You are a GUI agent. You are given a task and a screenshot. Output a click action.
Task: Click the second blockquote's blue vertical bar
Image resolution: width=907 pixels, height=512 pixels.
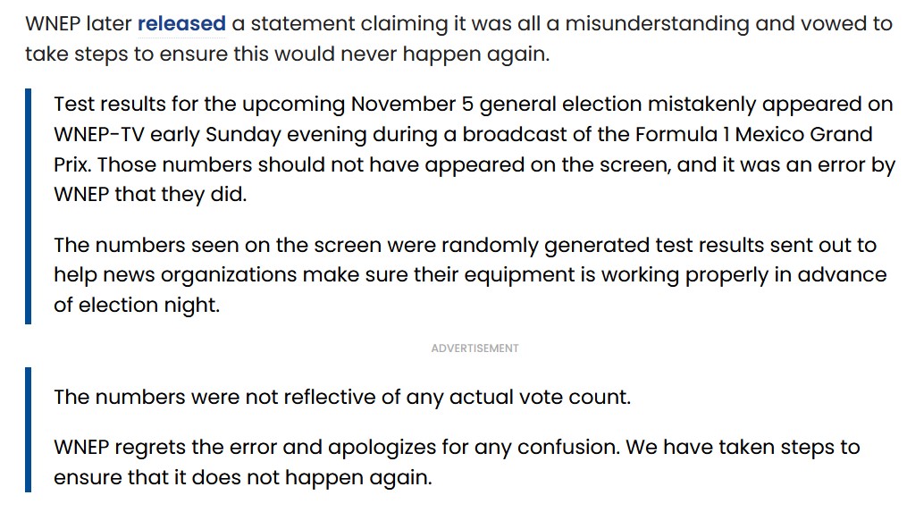(28, 430)
